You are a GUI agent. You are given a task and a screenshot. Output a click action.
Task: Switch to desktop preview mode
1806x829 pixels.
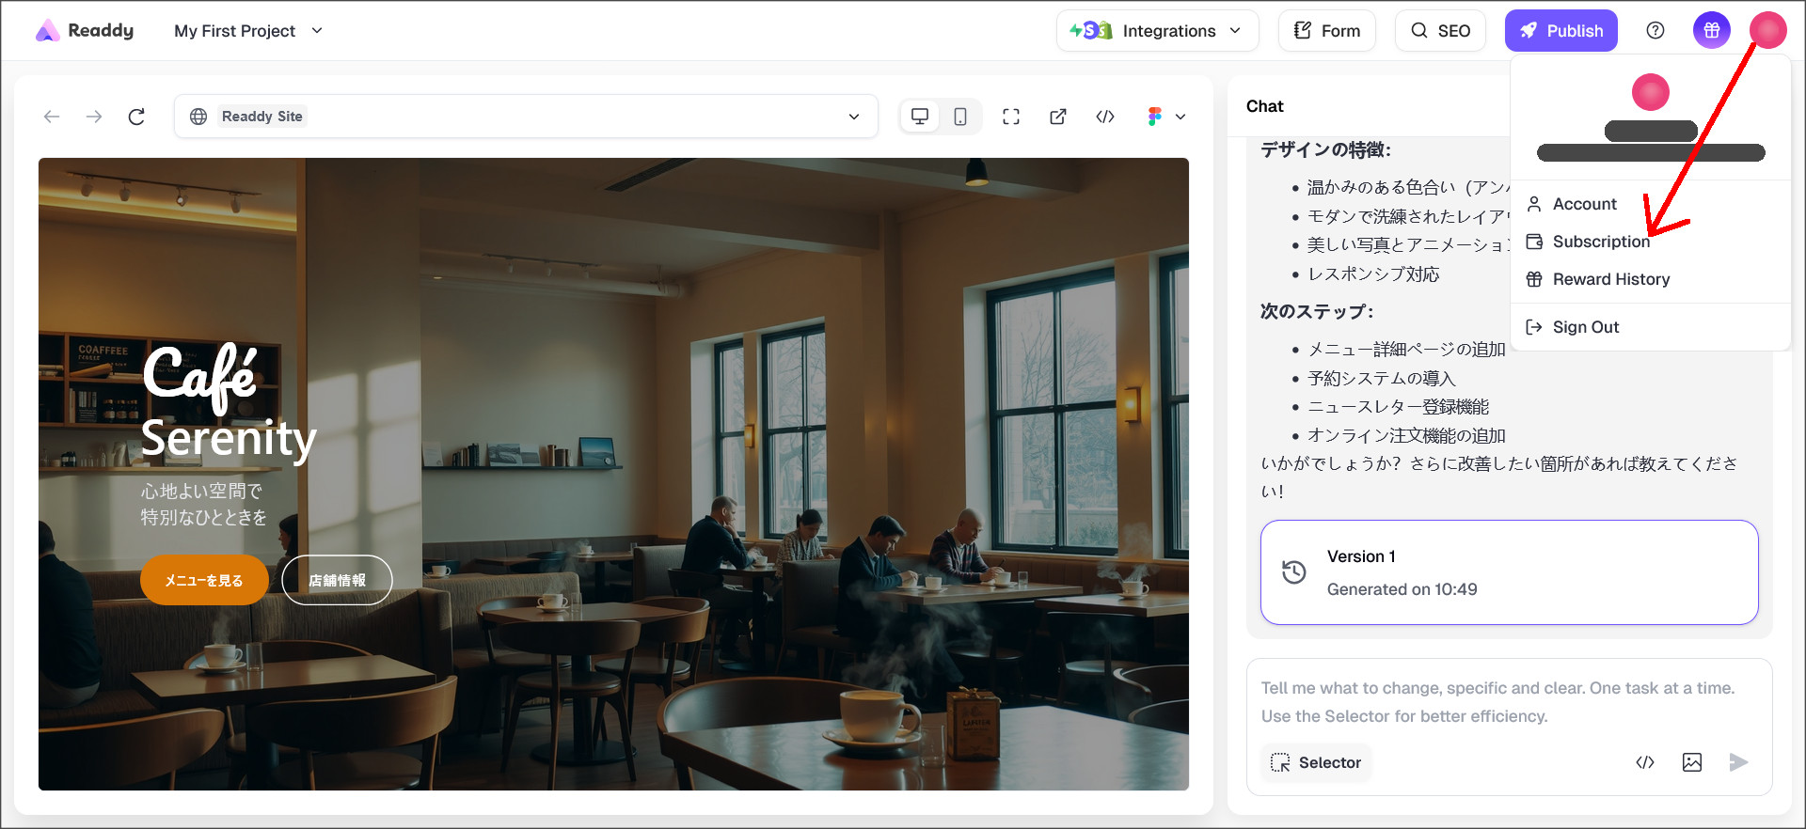point(920,117)
